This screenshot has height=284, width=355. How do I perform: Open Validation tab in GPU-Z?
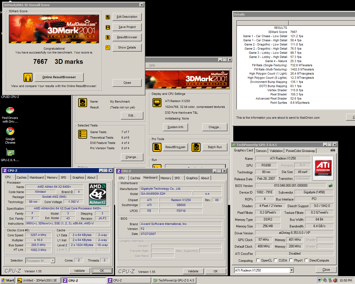point(276,151)
